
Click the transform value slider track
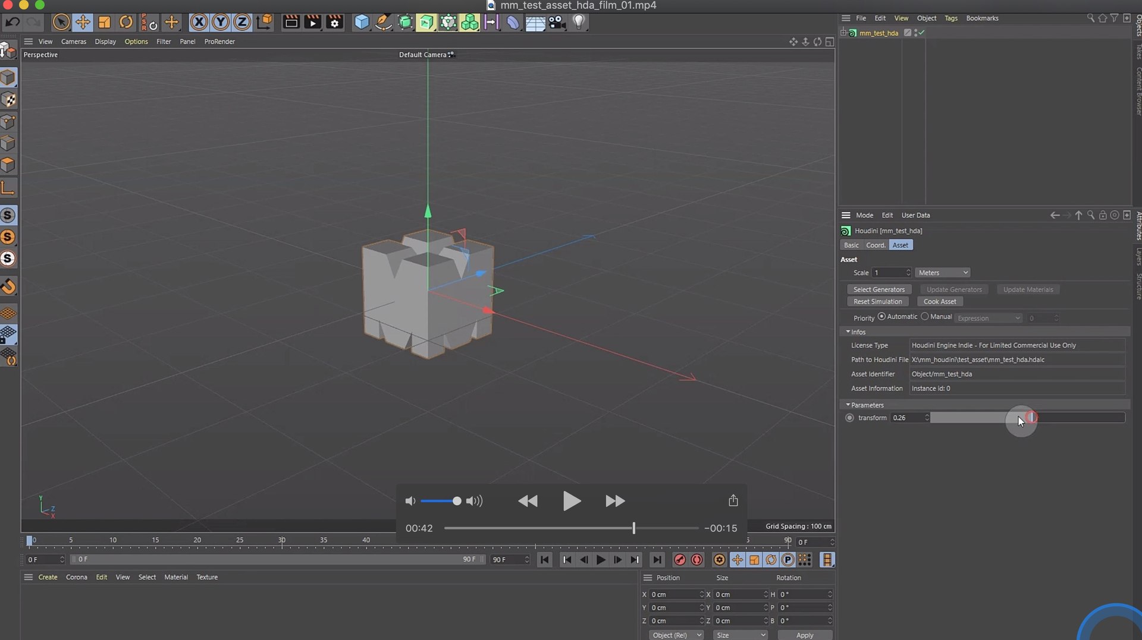pos(1027,418)
